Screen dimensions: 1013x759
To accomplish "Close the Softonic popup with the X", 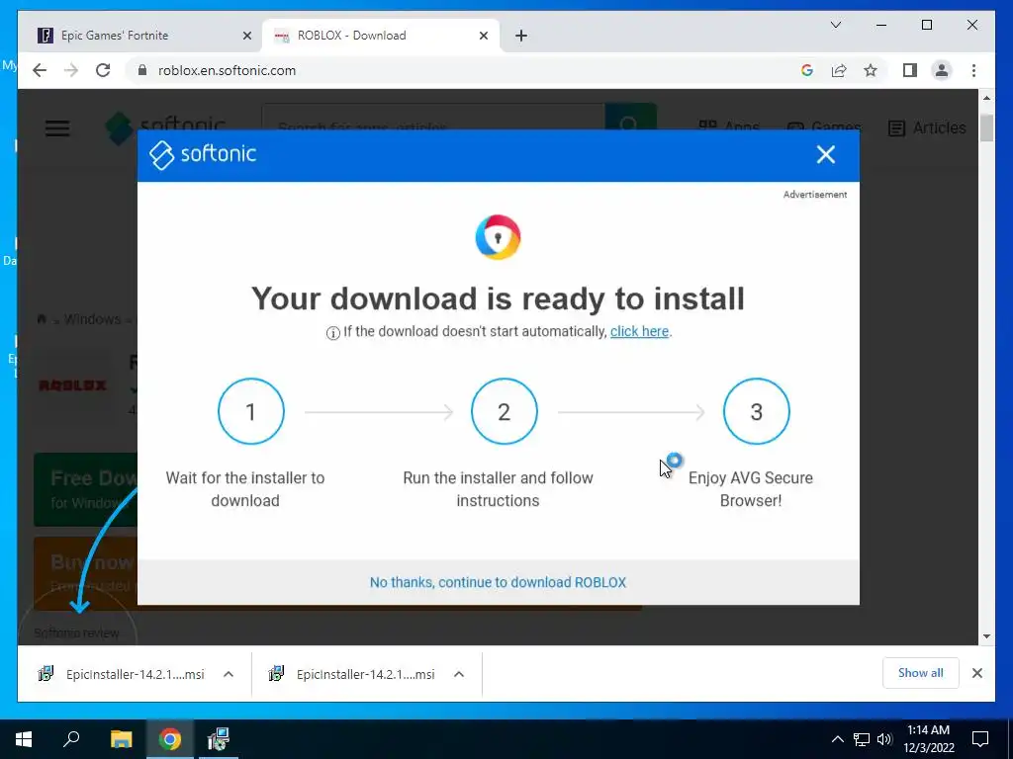I will point(826,154).
